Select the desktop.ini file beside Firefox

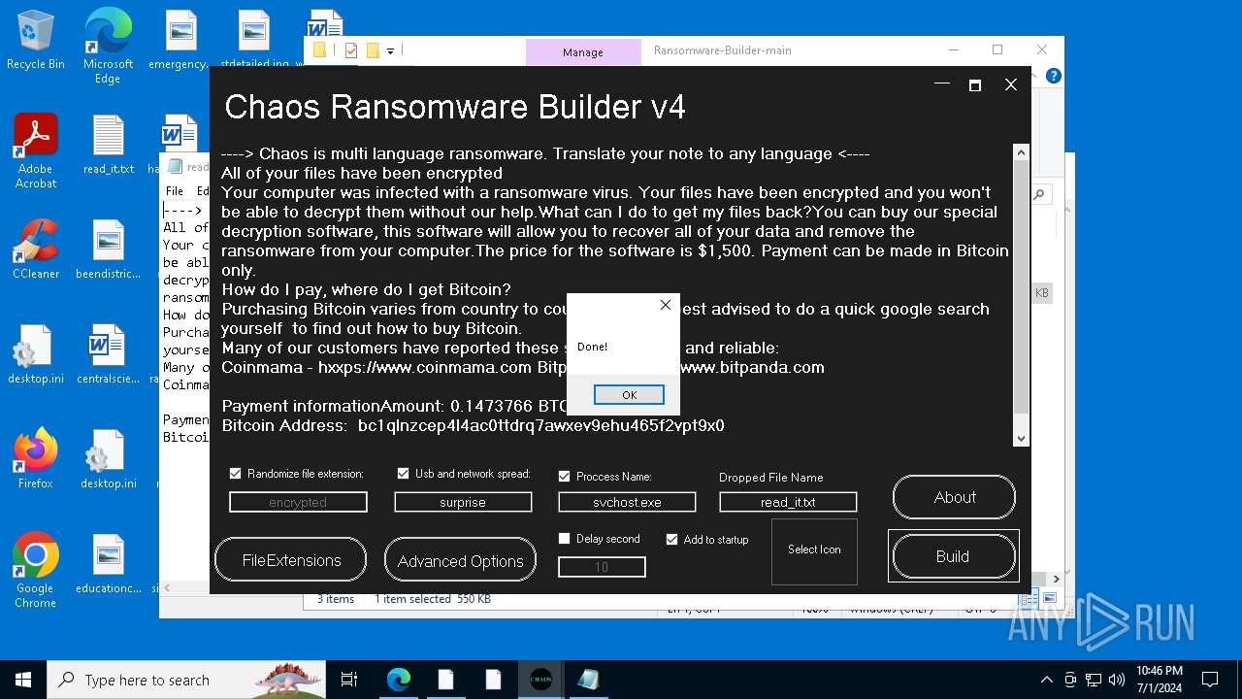click(x=109, y=459)
